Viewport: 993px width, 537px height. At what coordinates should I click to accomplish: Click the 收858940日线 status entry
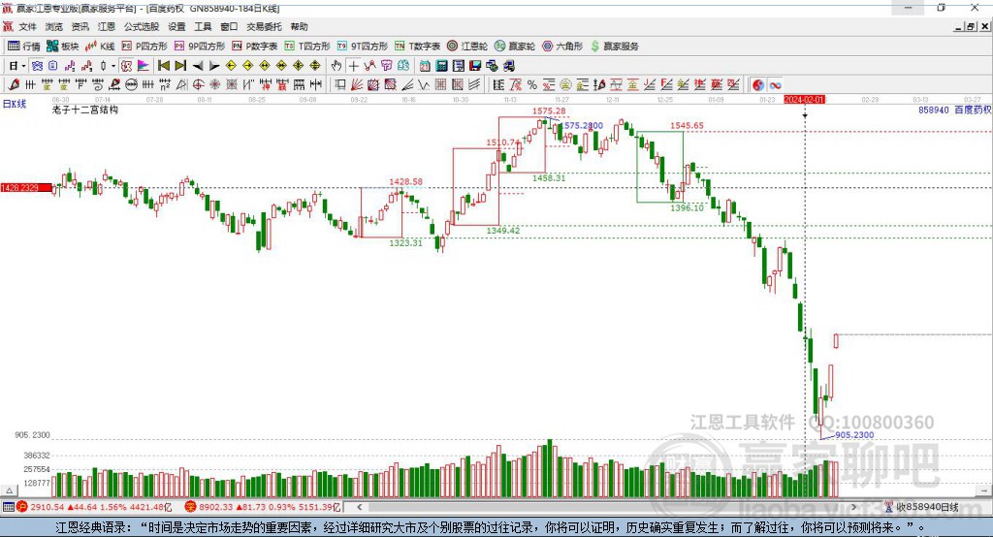click(921, 507)
